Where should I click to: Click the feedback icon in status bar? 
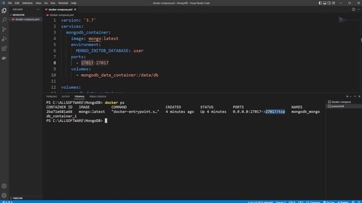(353, 202)
